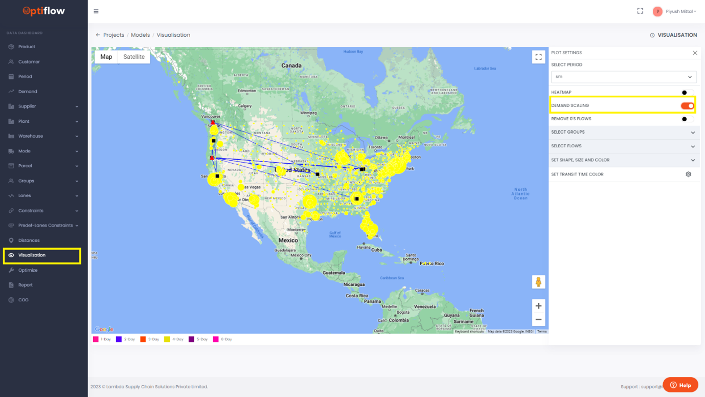Click the Street View pegman icon

tap(538, 282)
